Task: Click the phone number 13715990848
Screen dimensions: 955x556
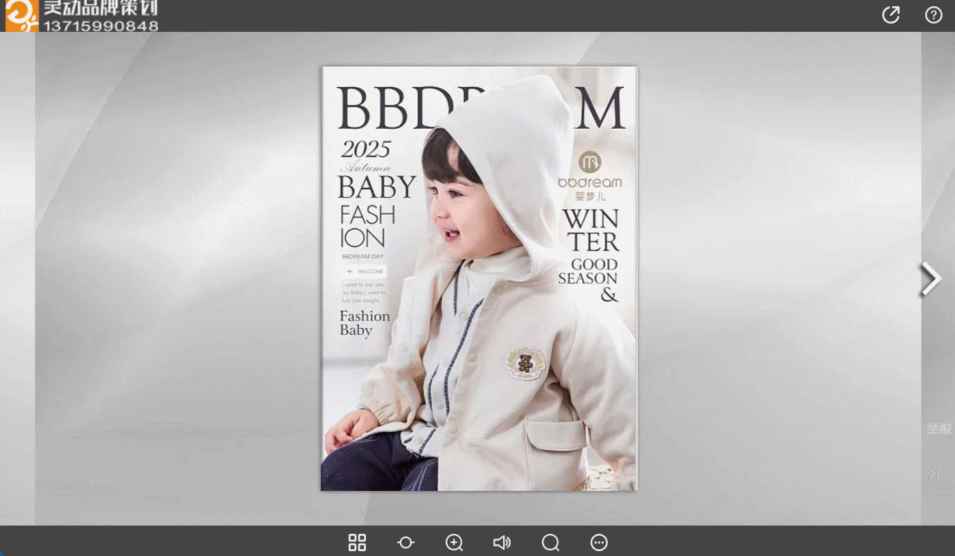Action: [x=101, y=26]
